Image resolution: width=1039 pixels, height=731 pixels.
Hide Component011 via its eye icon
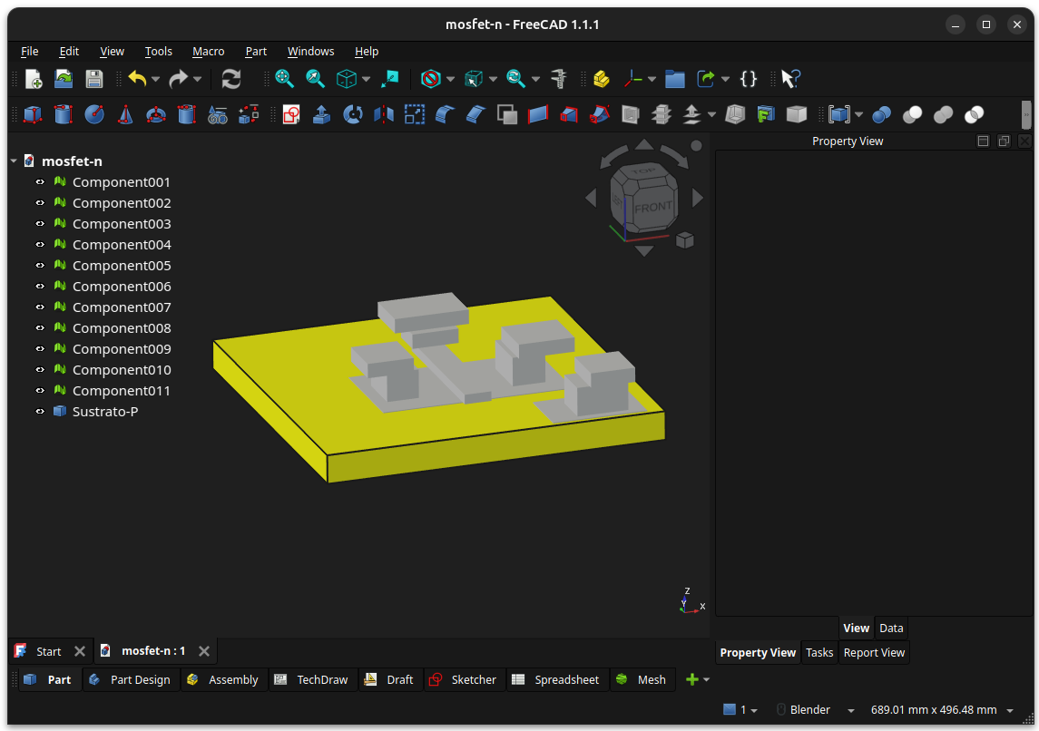(x=40, y=391)
